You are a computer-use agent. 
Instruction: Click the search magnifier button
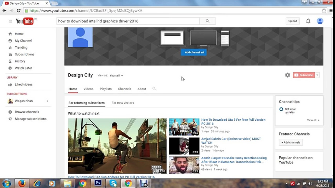click(208, 21)
